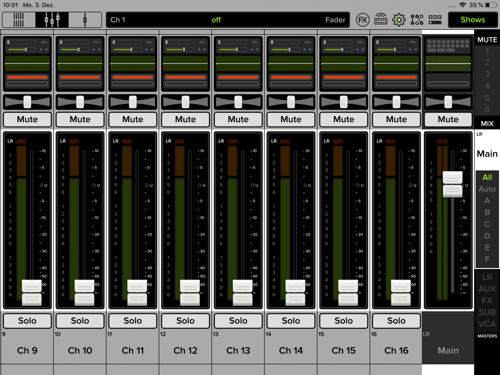Open Ch 9 EQ curve thumbnail
The height and width of the screenshot is (375, 500).
tap(27, 63)
